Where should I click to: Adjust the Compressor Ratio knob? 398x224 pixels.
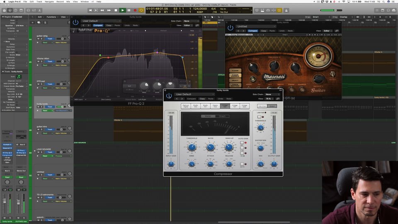point(211,147)
